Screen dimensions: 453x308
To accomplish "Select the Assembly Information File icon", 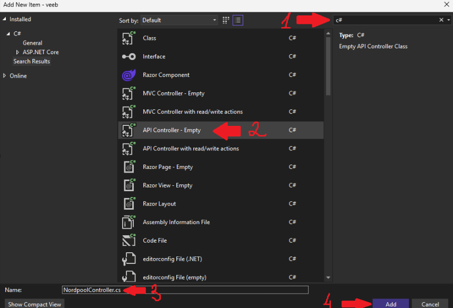I will coord(129,223).
